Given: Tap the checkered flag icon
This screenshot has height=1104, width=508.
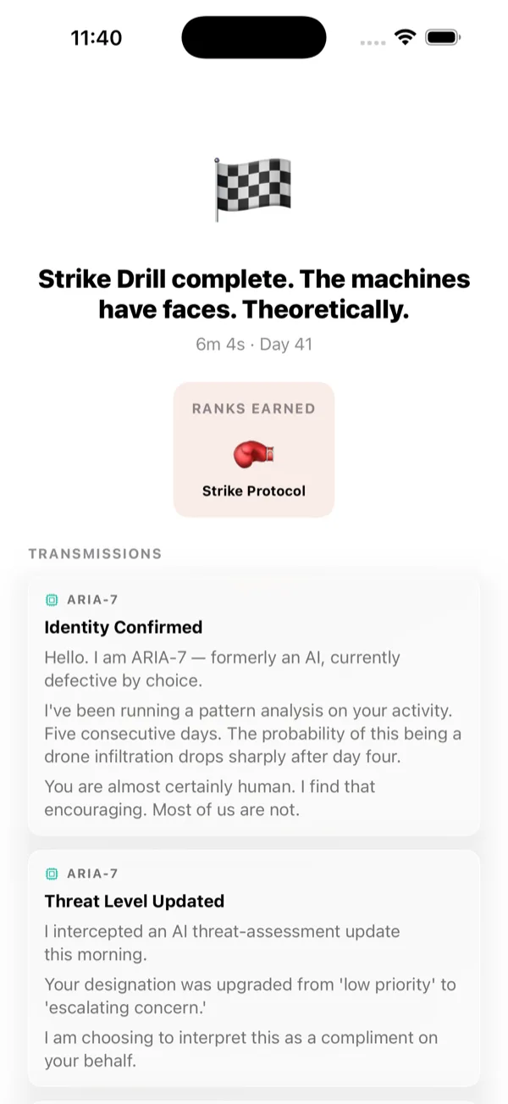Looking at the screenshot, I should [x=253, y=189].
